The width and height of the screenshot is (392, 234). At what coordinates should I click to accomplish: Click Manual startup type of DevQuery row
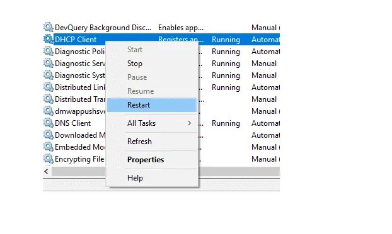[x=265, y=28]
